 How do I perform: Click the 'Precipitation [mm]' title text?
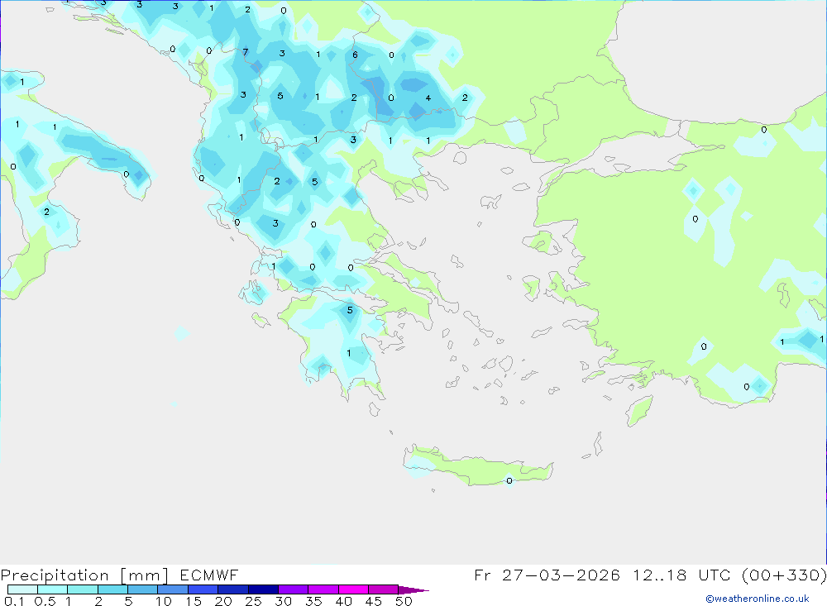click(84, 575)
